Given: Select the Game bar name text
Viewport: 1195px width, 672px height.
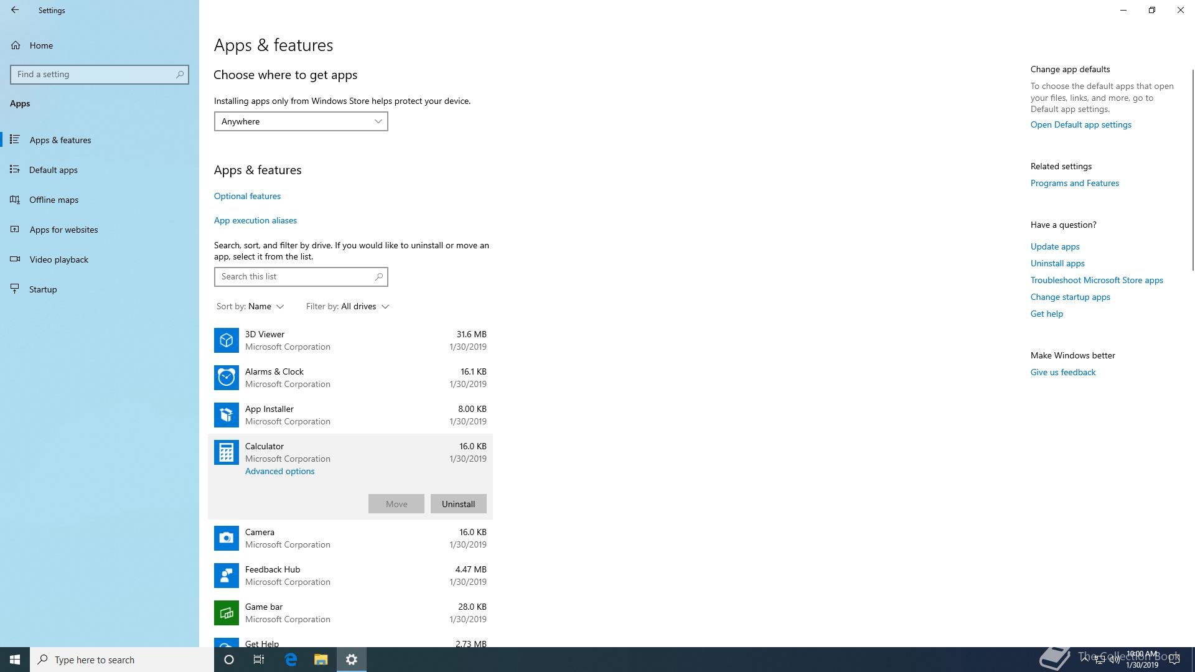Looking at the screenshot, I should click(x=264, y=607).
